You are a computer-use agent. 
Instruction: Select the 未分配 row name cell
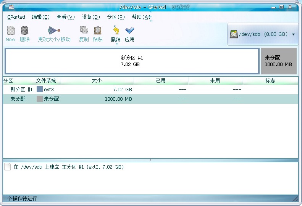[18, 99]
